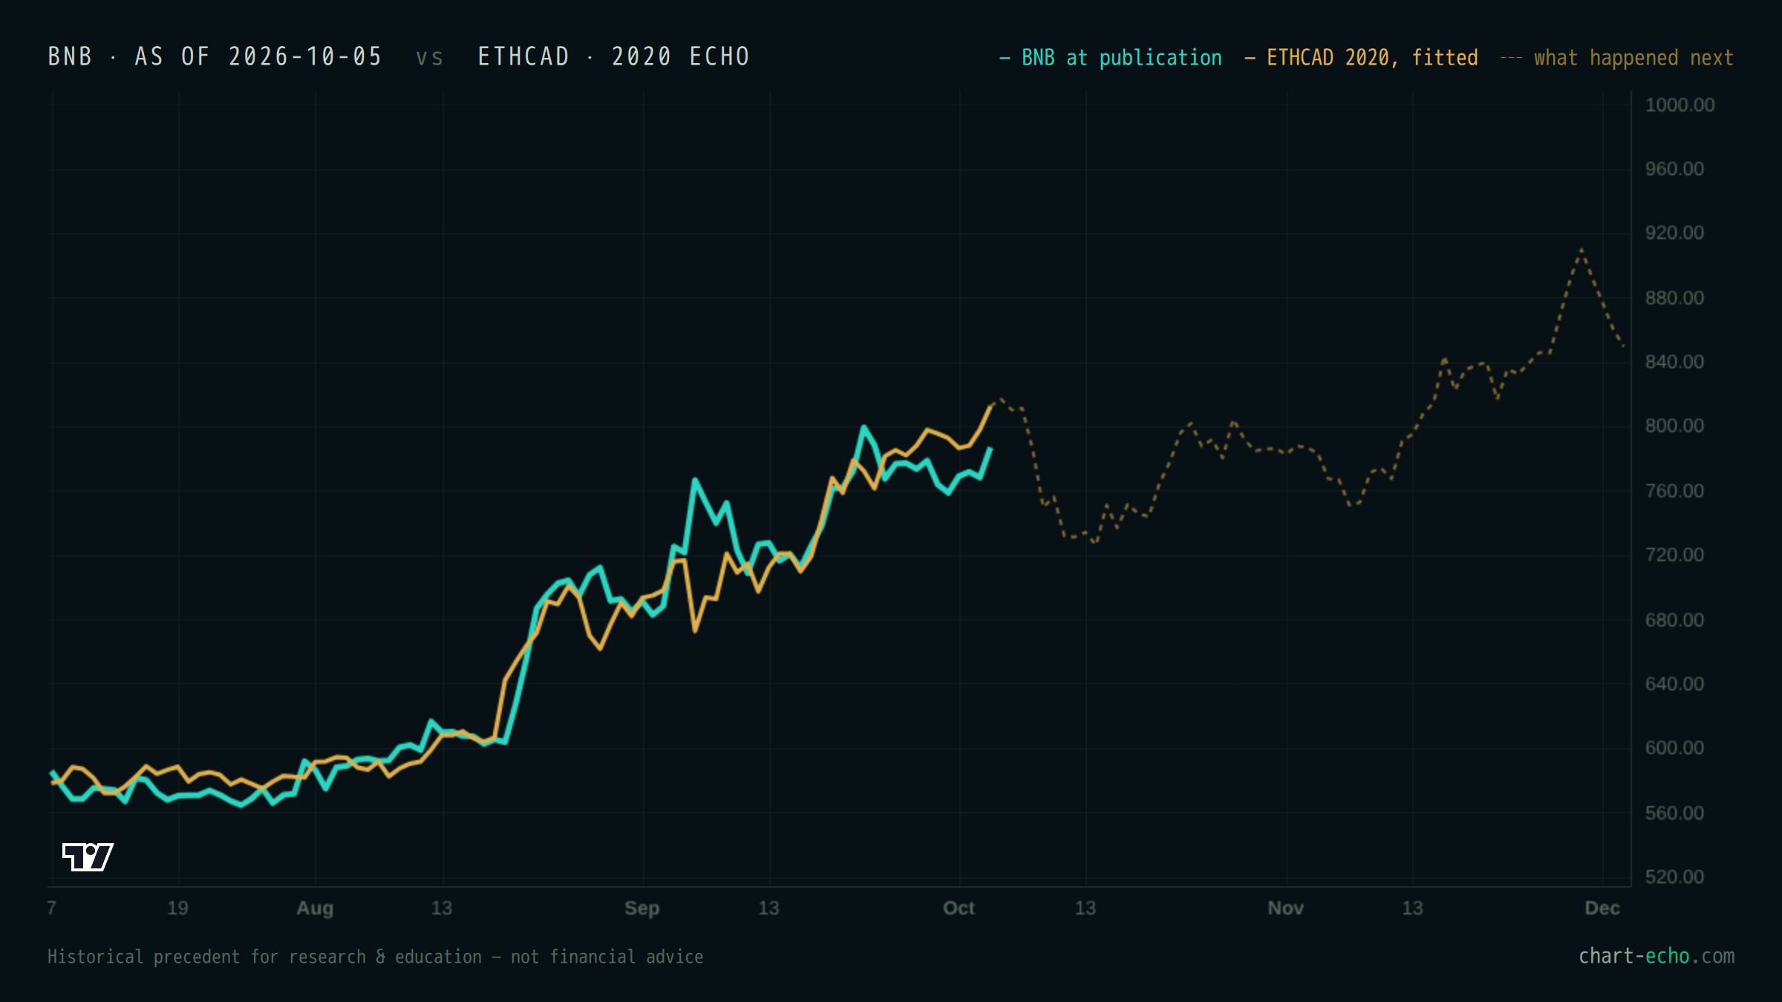This screenshot has width=1782, height=1002.
Task: Click the 'Nov' date axis label
Action: tap(1285, 908)
